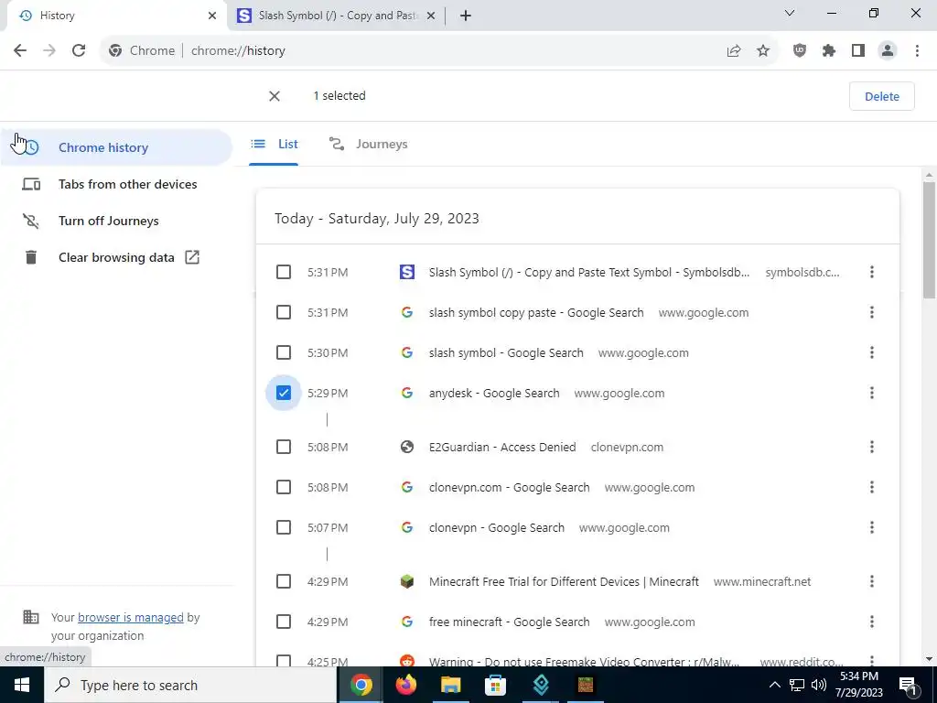Open Tabs from other devices
This screenshot has height=703, width=937.
pos(116,184)
